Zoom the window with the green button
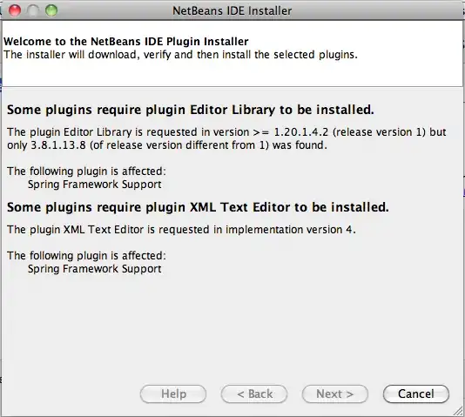 coord(51,10)
